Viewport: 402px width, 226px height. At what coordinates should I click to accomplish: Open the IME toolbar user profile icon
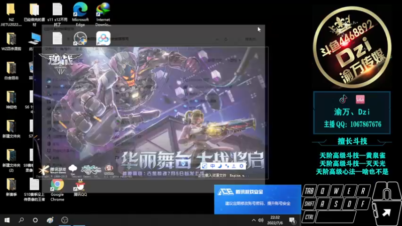[234, 166]
